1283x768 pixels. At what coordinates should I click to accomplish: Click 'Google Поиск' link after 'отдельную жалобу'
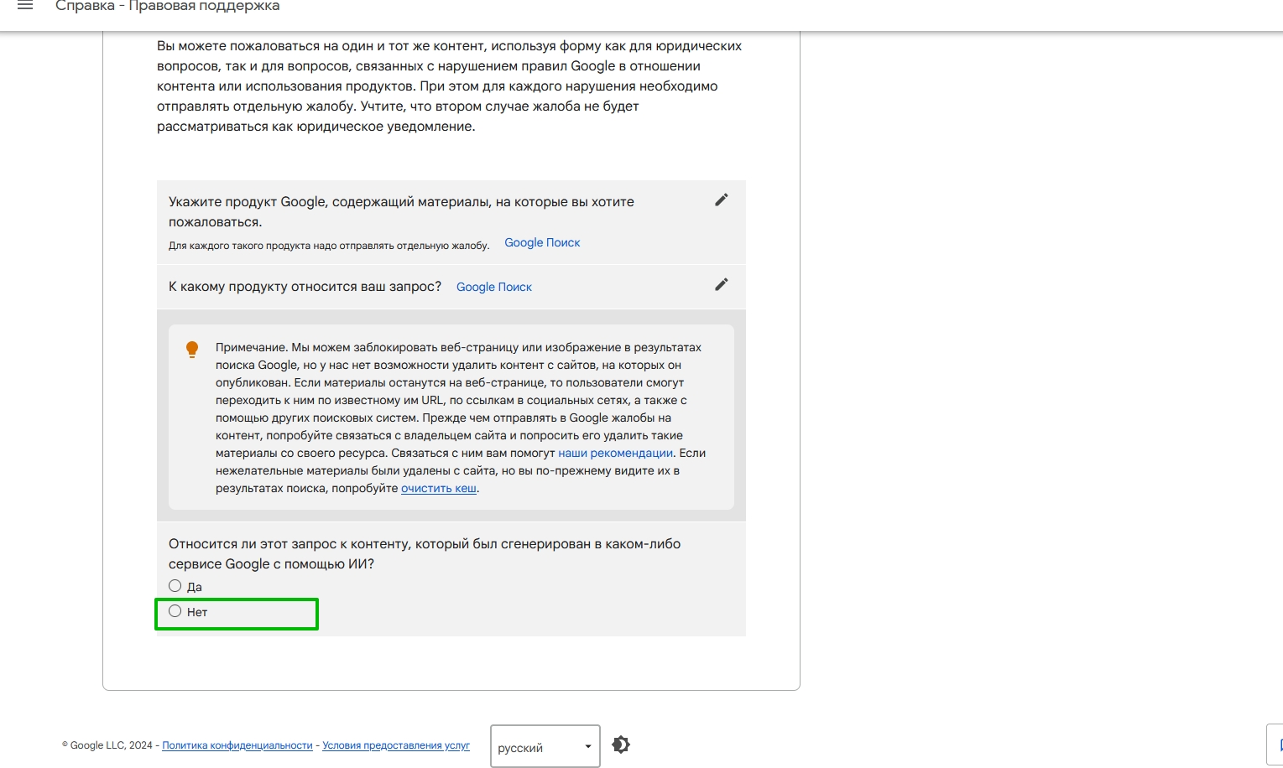(542, 242)
